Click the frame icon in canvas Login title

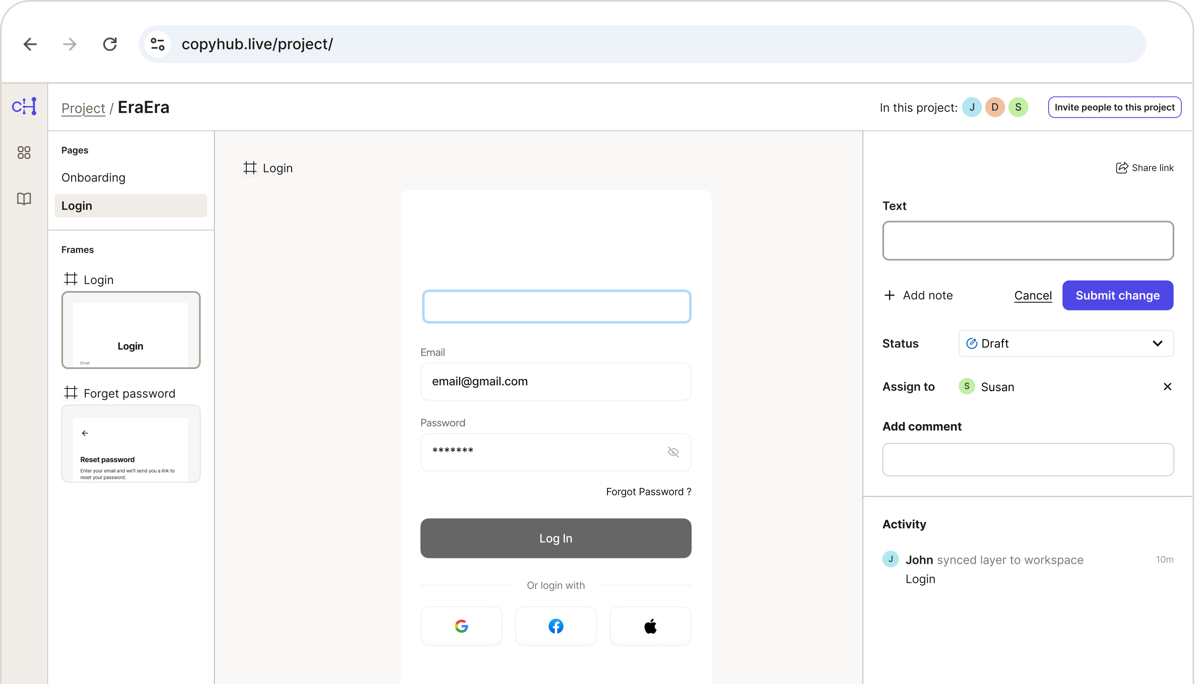[x=250, y=168]
